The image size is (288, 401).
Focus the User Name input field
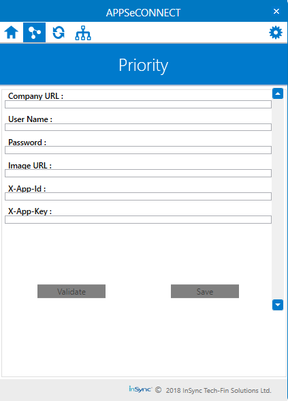(x=138, y=127)
